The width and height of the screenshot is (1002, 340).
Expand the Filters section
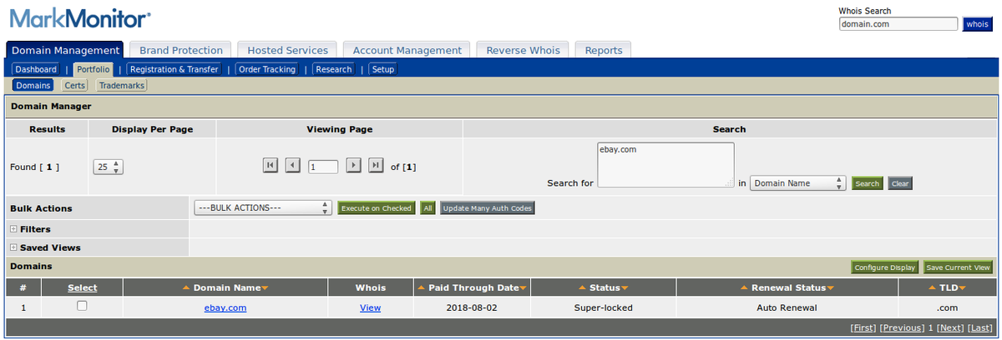pyautogui.click(x=13, y=229)
